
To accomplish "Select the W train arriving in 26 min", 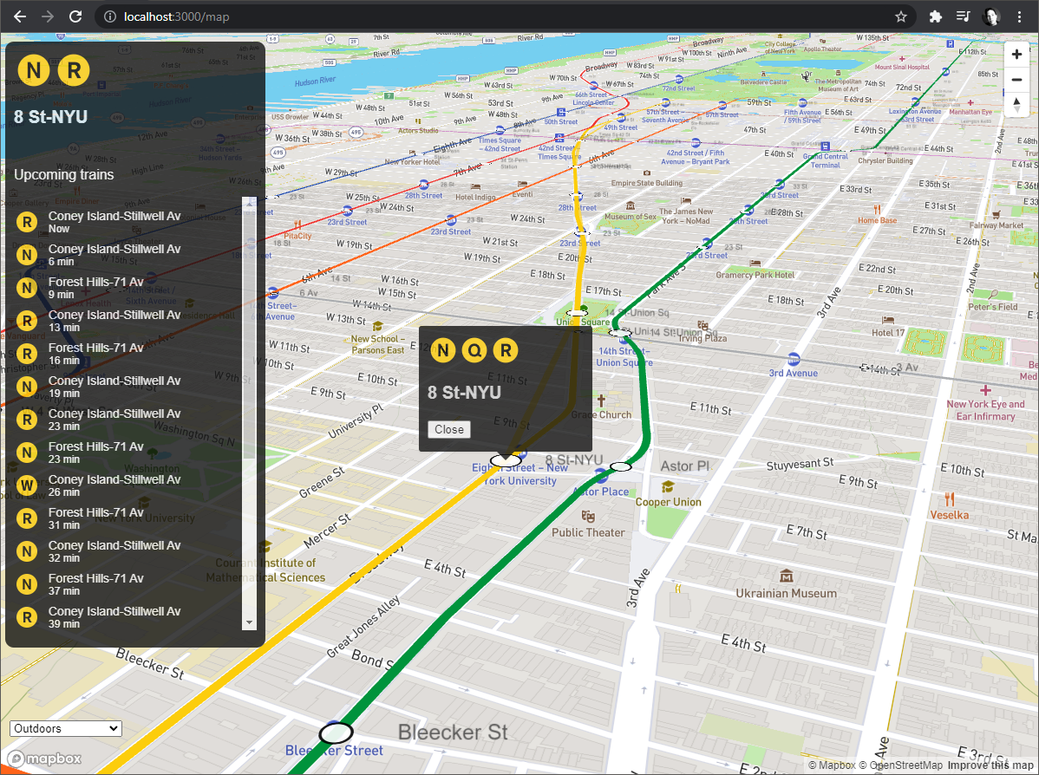I will tap(127, 485).
